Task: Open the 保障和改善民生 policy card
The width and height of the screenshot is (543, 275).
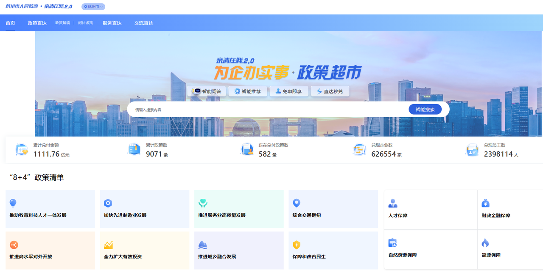Action: 333,250
